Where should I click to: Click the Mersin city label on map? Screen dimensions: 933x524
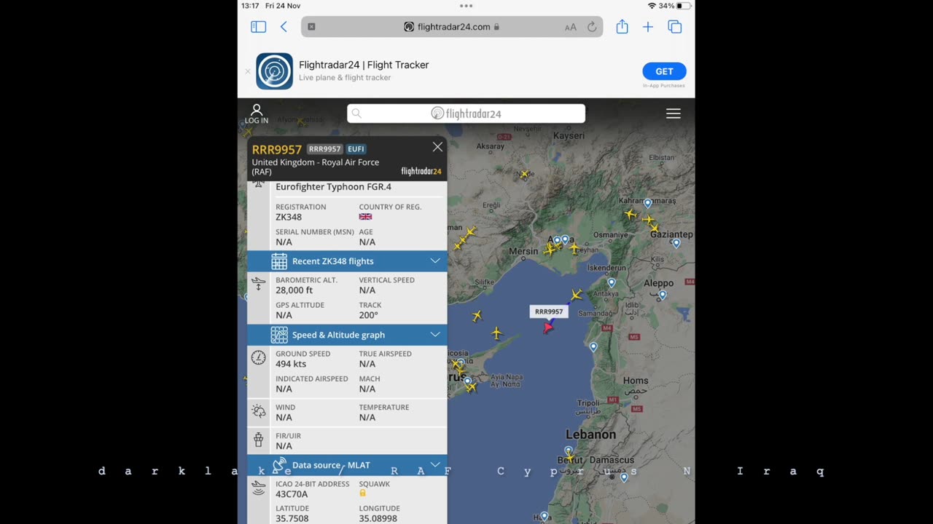[523, 252]
